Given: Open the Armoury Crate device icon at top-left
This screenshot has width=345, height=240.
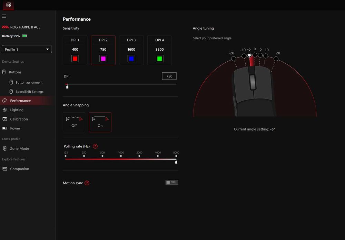Looking at the screenshot, I should pos(8,5).
